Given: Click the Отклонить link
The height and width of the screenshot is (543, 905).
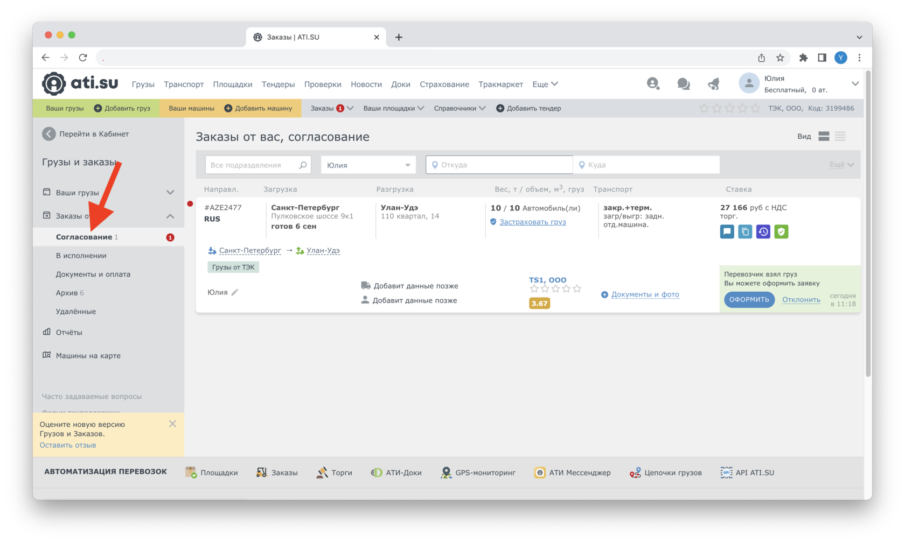Looking at the screenshot, I should [x=801, y=300].
